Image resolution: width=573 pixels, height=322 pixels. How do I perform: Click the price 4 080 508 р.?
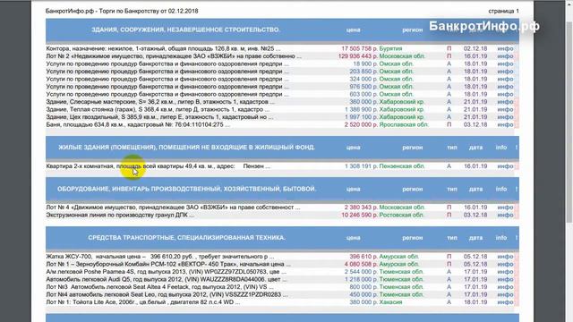click(361, 264)
